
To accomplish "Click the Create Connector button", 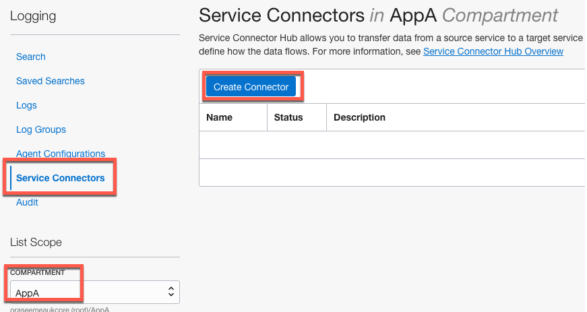I will pos(251,87).
